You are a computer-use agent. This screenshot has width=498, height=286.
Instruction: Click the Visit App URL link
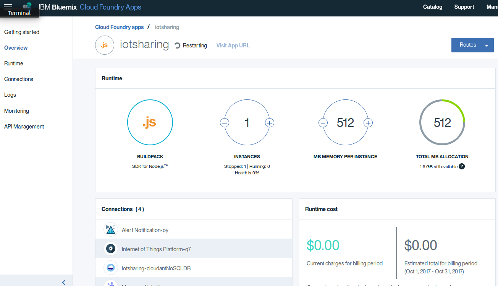[233, 45]
